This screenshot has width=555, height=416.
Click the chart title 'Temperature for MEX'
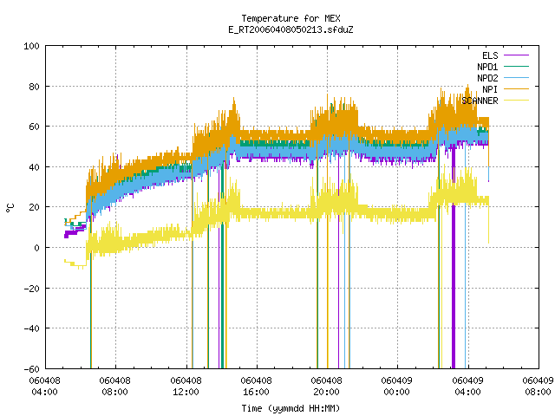point(291,18)
